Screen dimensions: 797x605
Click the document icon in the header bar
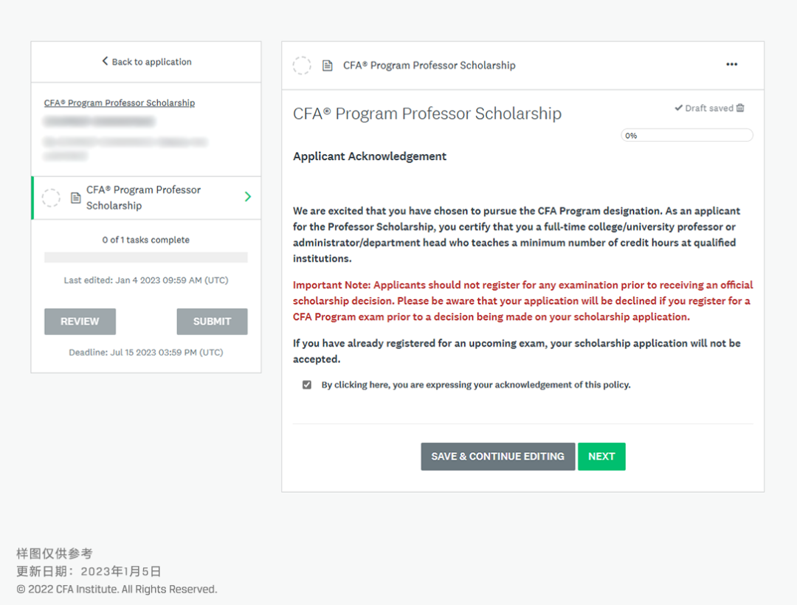(x=328, y=66)
